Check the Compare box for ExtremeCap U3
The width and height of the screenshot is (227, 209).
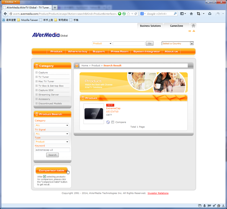pyautogui.click(x=113, y=122)
